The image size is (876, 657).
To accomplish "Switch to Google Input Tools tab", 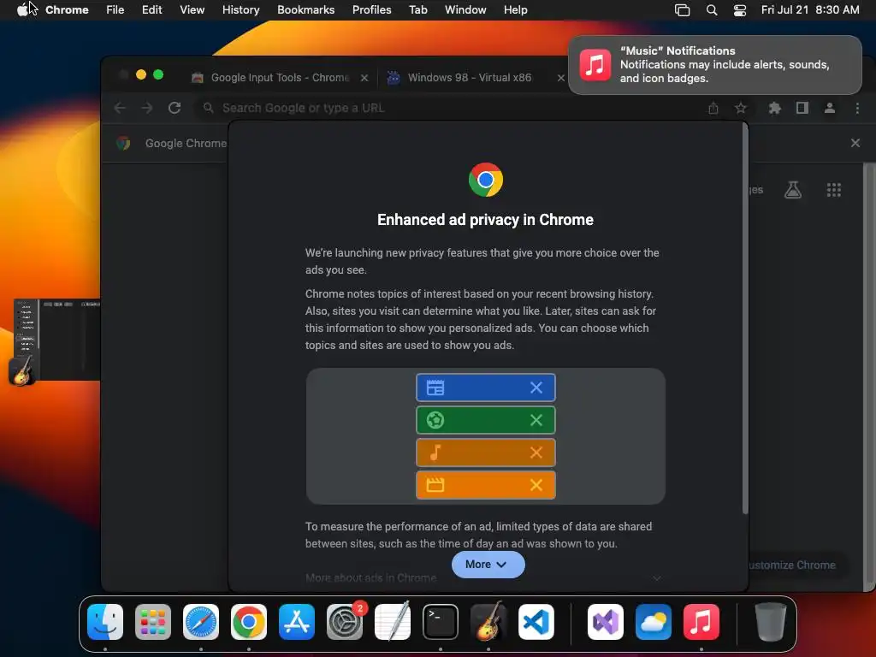I will click(279, 78).
